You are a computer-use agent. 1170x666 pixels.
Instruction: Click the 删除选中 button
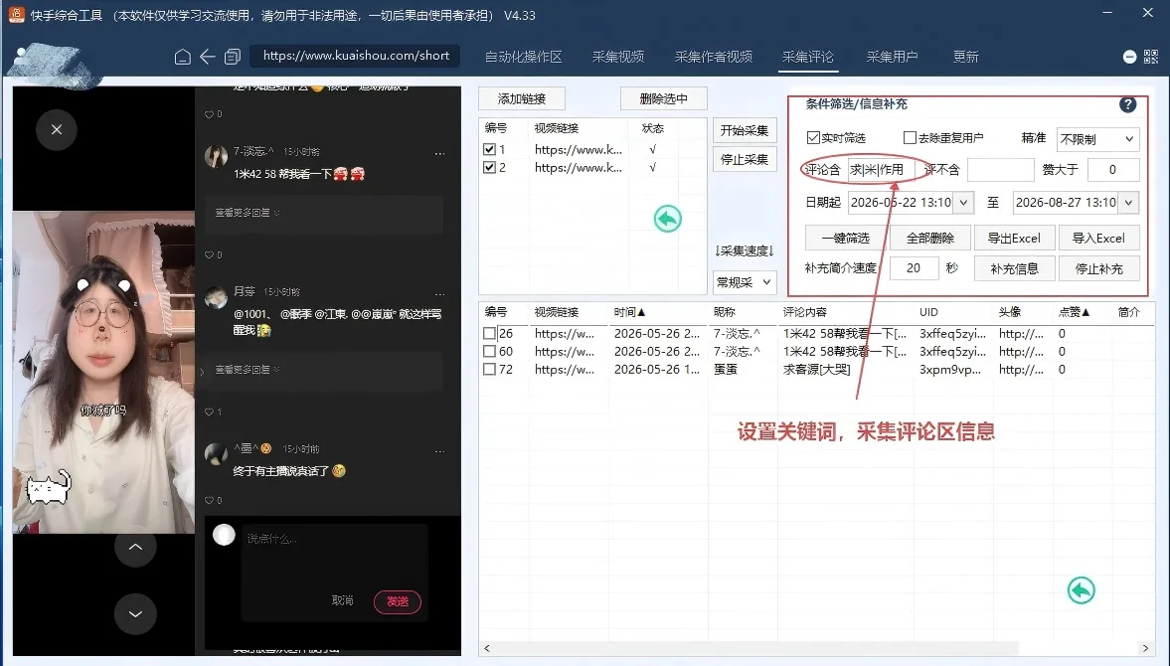(x=663, y=98)
